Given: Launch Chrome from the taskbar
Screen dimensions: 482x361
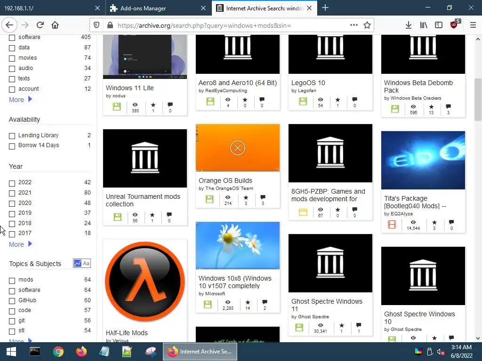Looking at the screenshot, I should click(x=58, y=352).
